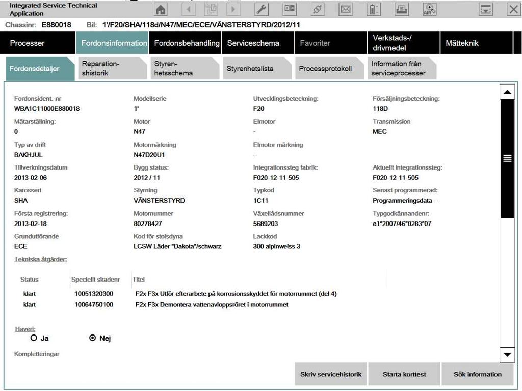Close the application with the X icon
The image size is (522, 391).
tap(514, 9)
